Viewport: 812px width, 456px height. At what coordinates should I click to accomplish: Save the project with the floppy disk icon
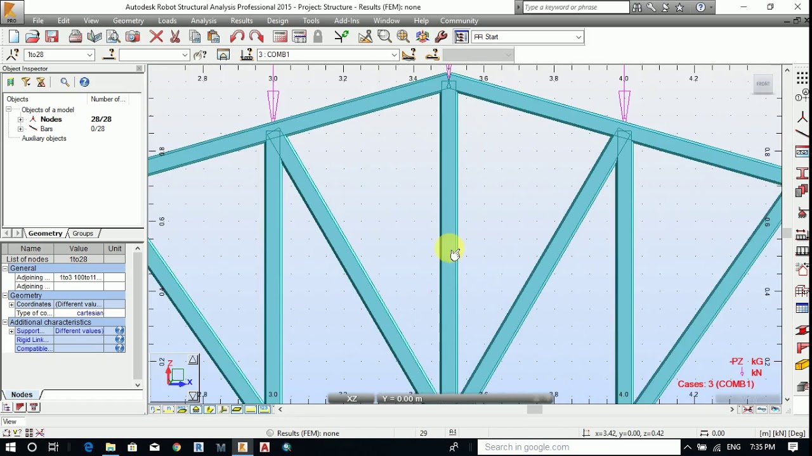click(52, 37)
